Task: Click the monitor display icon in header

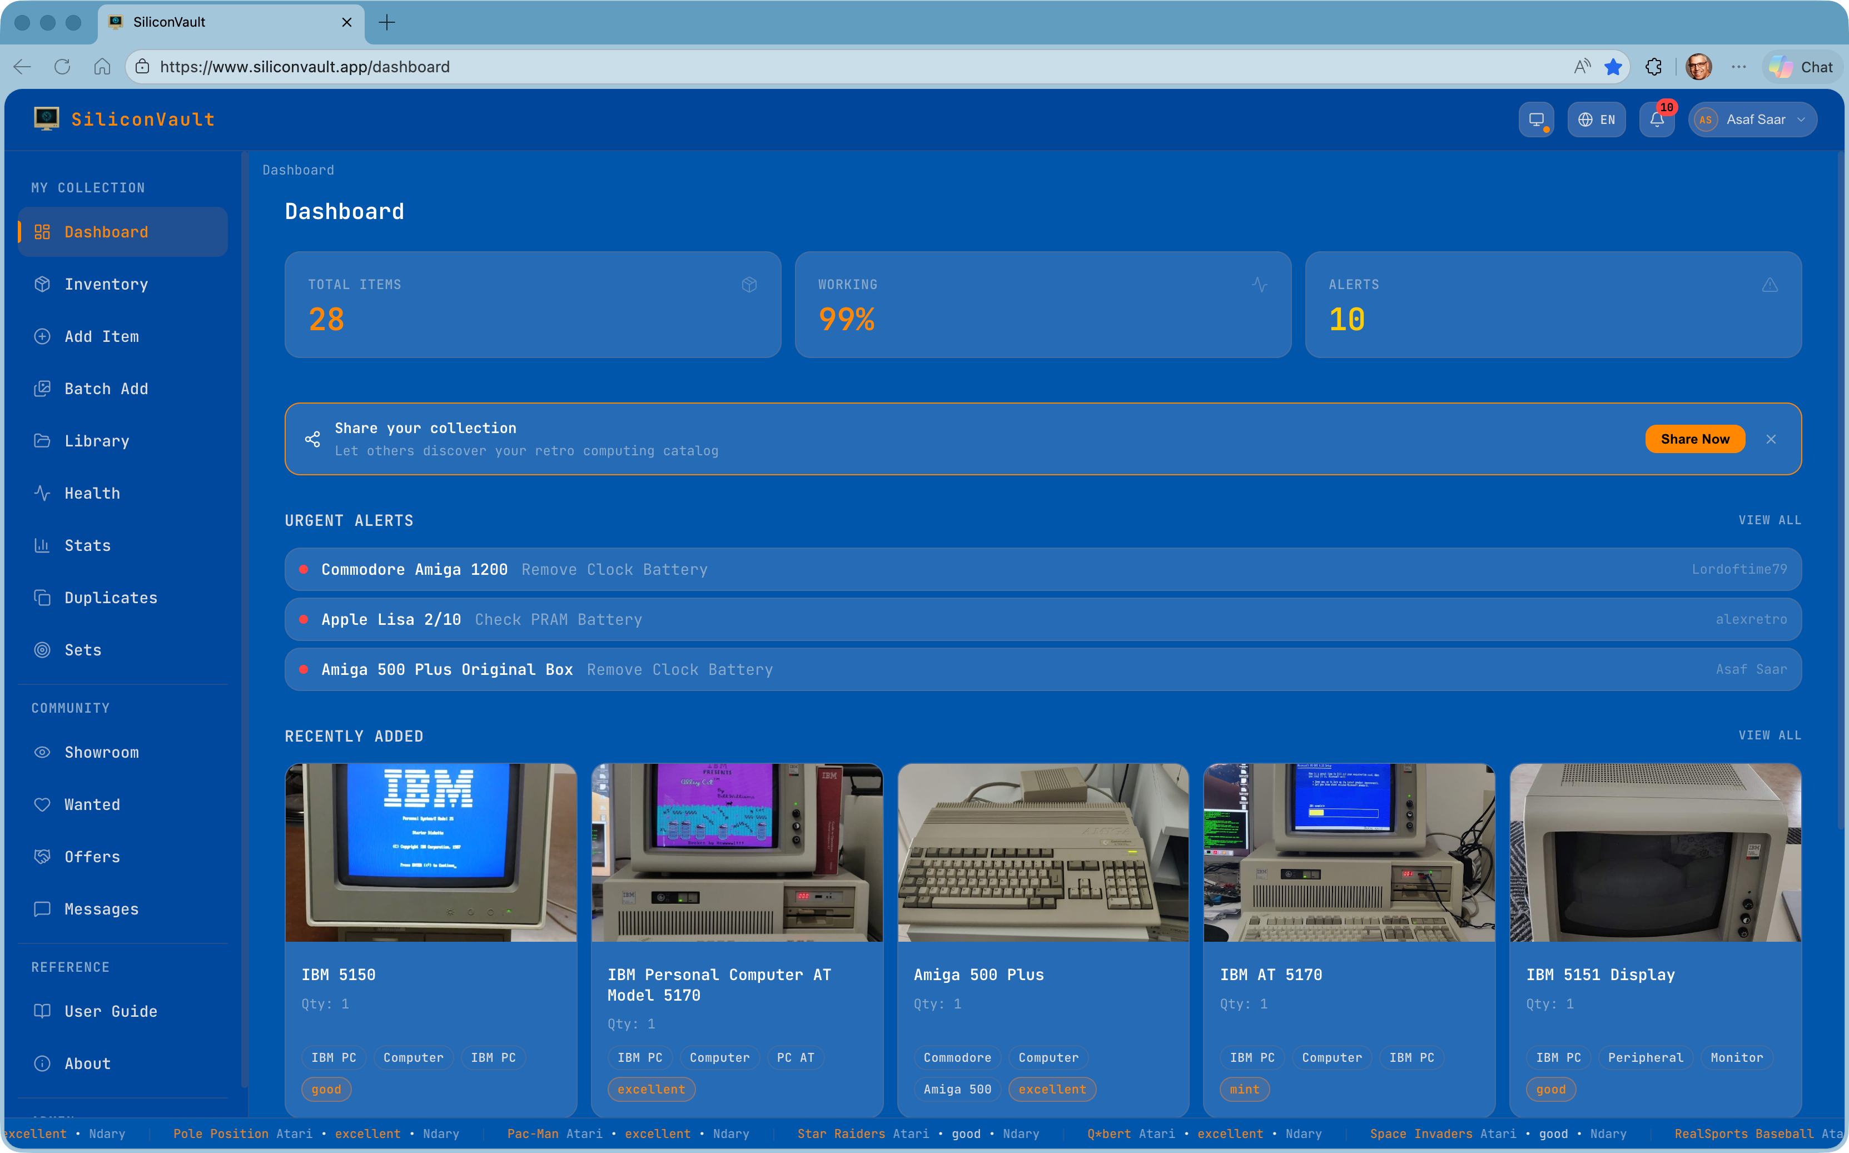Action: click(1535, 120)
